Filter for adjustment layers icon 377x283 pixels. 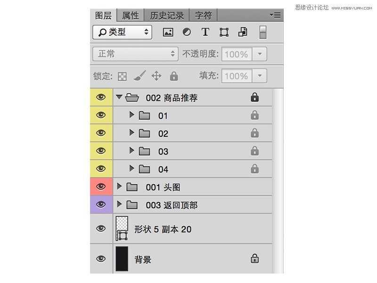187,32
